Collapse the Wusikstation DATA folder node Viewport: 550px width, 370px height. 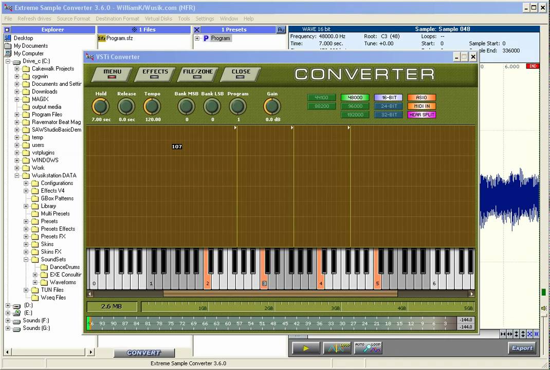17,175
